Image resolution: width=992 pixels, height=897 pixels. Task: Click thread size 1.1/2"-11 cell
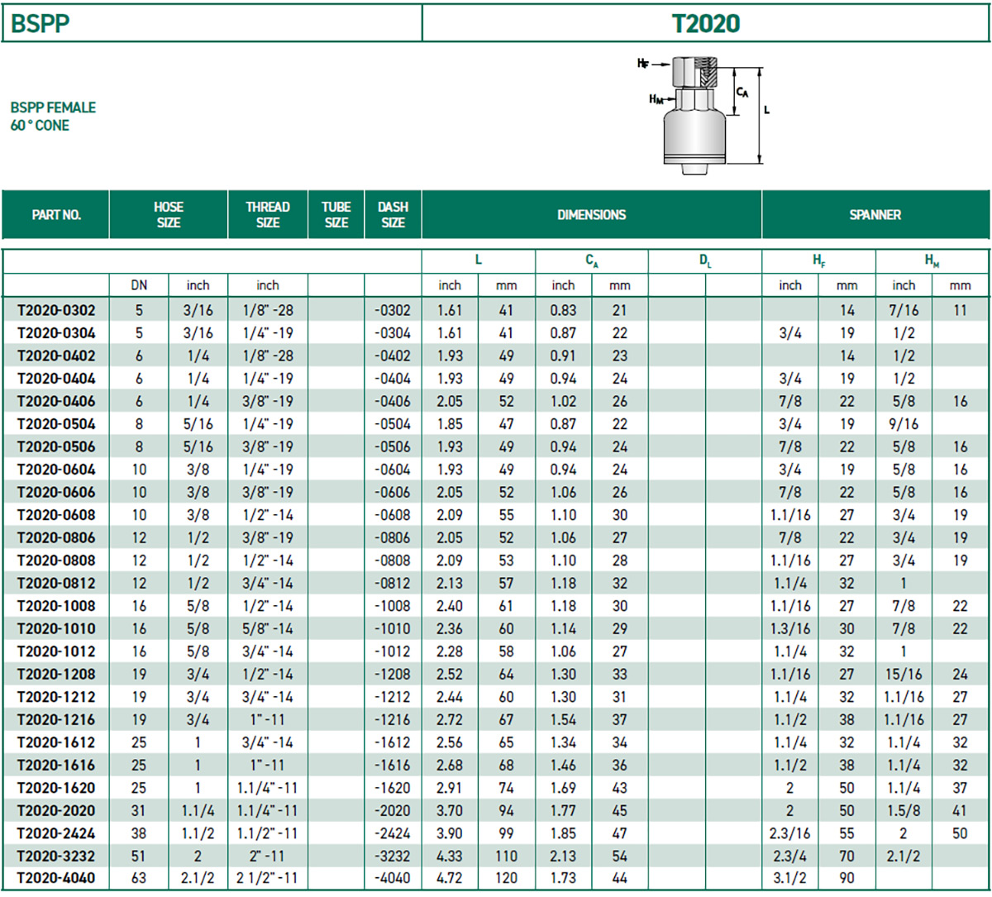pos(268,833)
